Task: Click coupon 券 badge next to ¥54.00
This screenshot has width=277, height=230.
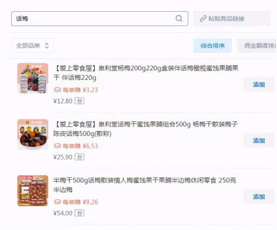Action: point(80,213)
